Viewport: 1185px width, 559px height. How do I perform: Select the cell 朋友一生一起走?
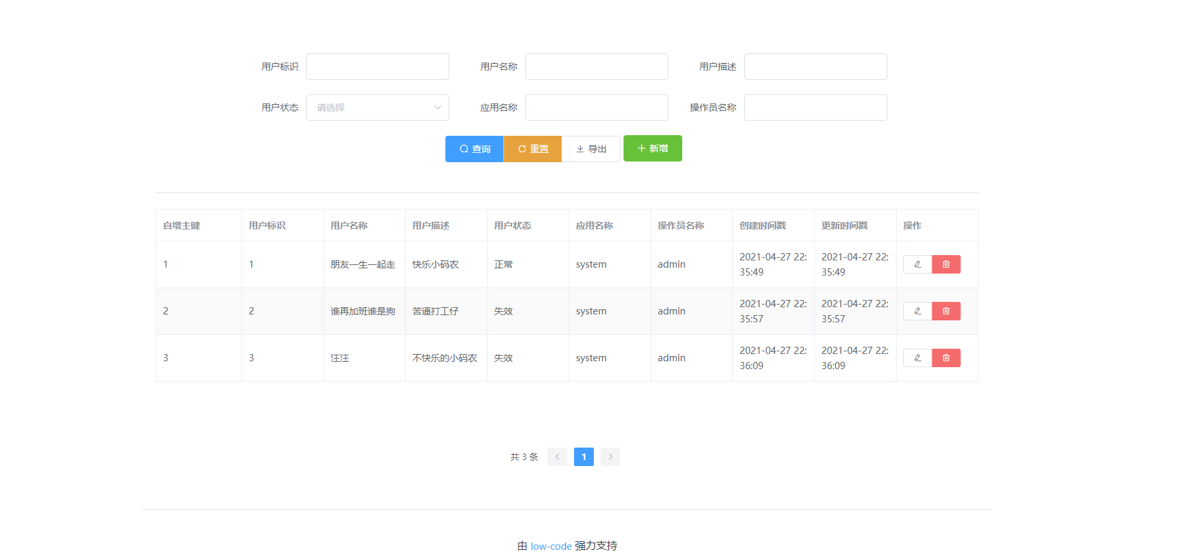(x=363, y=264)
